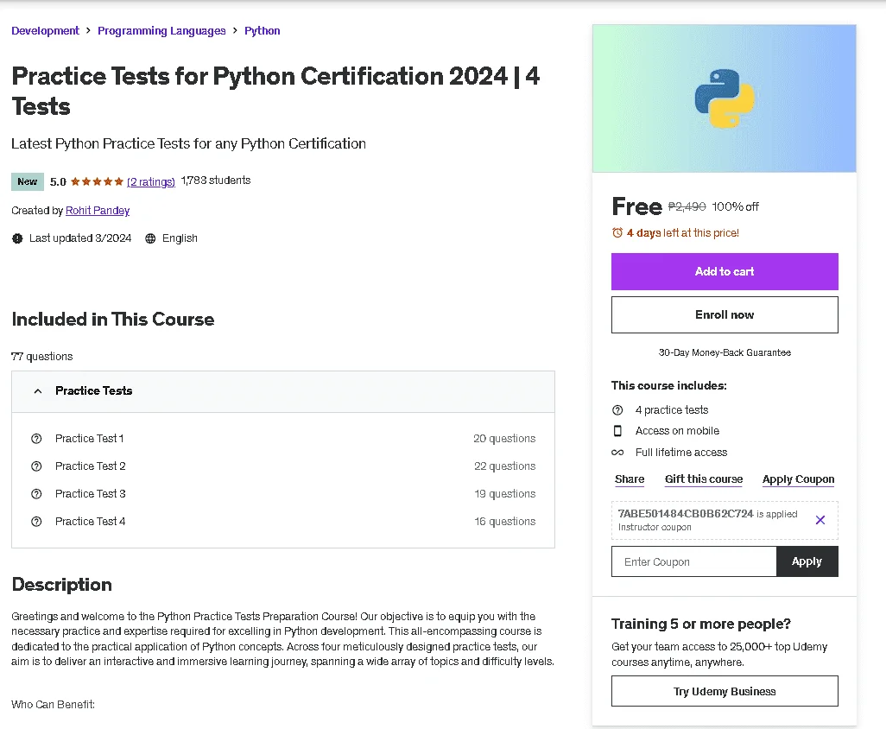Image resolution: width=886 pixels, height=729 pixels.
Task: Click the Practice Test 3 question icon
Action: (37, 494)
